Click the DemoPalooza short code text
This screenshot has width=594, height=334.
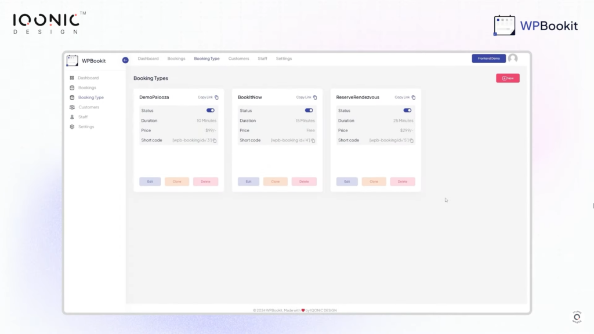pos(192,140)
